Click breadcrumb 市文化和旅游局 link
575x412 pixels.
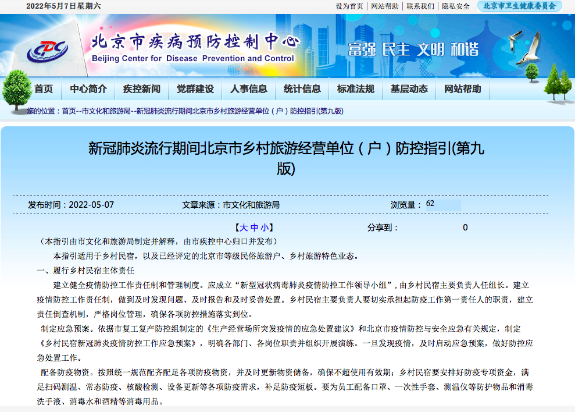click(x=106, y=111)
